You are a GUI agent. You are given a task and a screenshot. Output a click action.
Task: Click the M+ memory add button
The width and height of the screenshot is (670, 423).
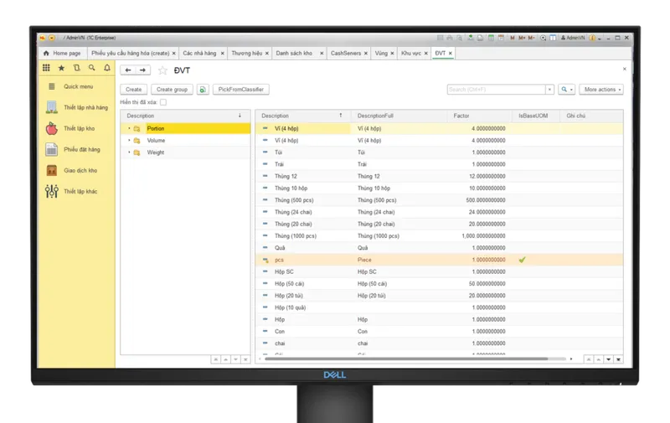pos(522,38)
